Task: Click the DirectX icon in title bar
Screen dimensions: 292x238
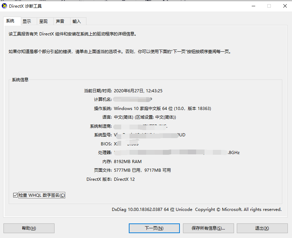Action: 4,6
